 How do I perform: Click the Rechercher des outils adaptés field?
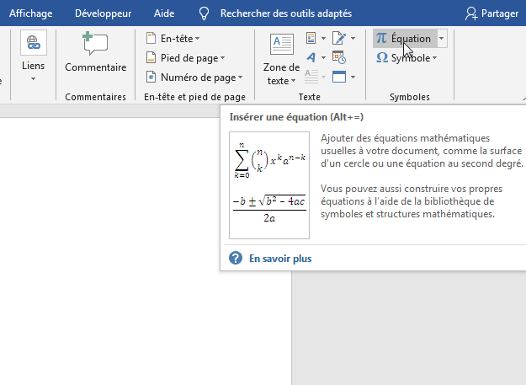coord(285,13)
